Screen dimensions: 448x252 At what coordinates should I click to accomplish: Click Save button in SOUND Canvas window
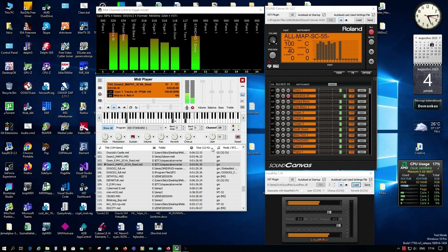pyautogui.click(x=370, y=20)
